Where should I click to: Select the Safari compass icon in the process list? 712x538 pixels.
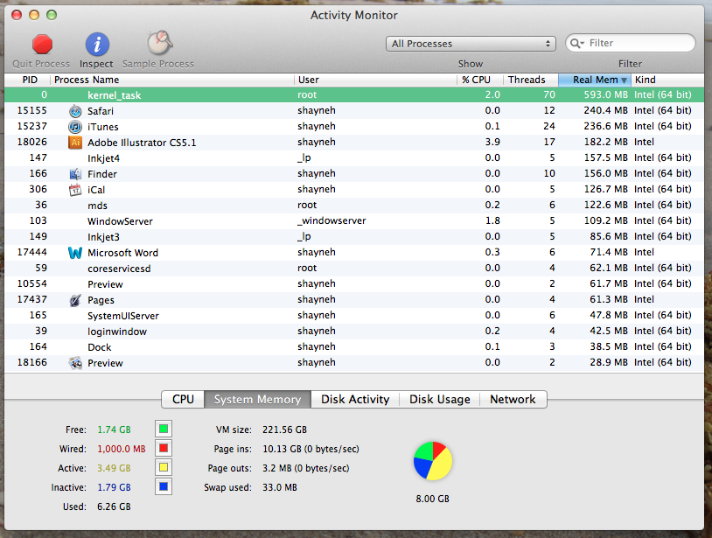point(75,111)
